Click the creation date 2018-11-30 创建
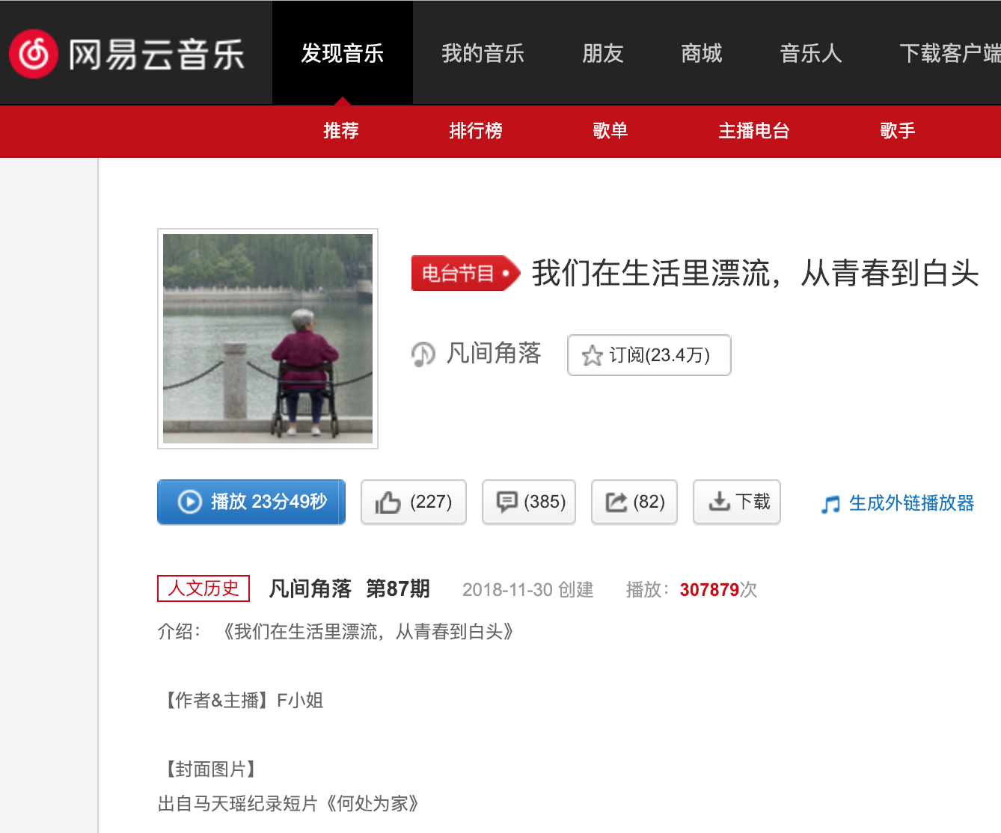Image resolution: width=1001 pixels, height=833 pixels. click(528, 590)
